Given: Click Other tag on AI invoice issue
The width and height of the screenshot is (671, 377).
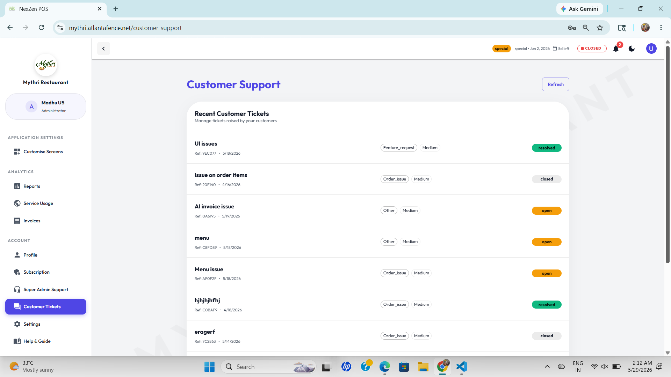Looking at the screenshot, I should click(x=389, y=210).
